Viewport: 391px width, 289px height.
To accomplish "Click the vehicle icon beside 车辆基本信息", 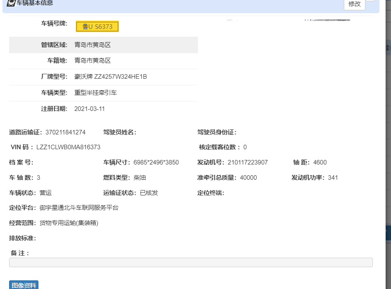I will pyautogui.click(x=11, y=3).
